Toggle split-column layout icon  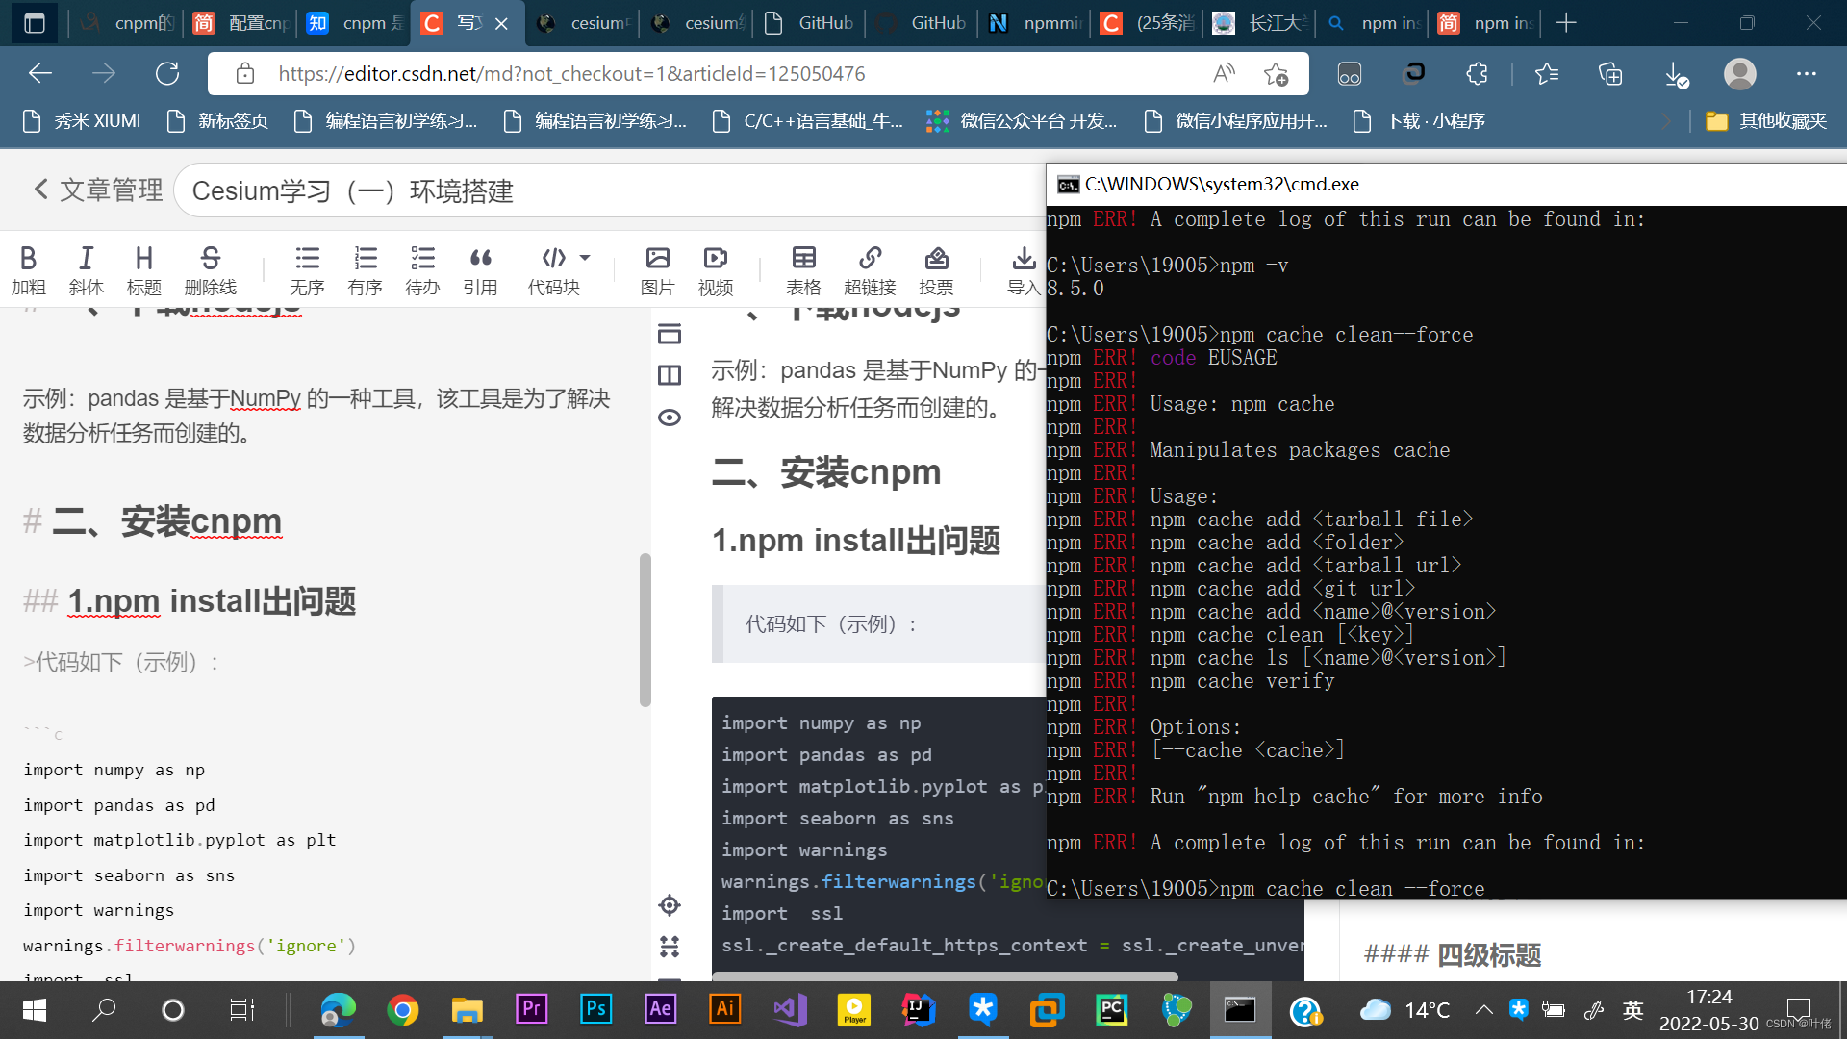[x=670, y=375]
